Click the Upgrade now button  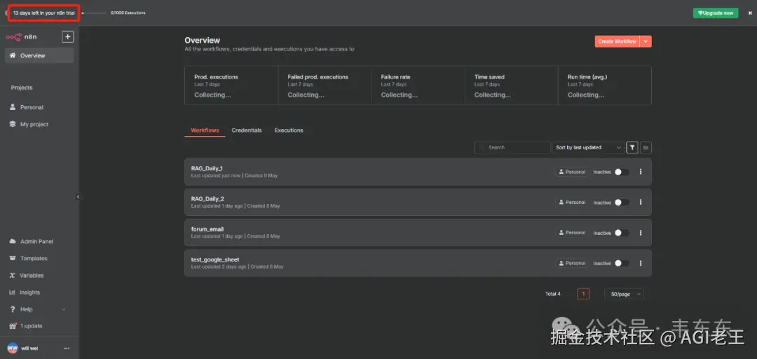click(715, 13)
